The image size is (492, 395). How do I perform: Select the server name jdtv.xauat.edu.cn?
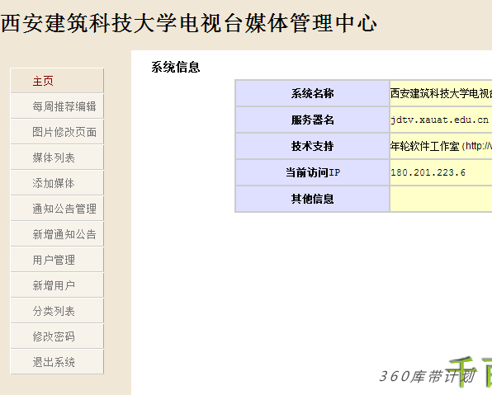tap(439, 120)
